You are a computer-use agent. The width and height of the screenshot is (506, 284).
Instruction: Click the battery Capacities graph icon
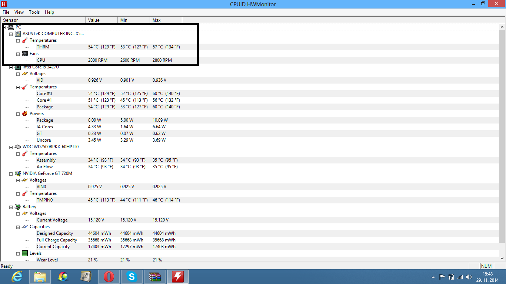click(25, 227)
